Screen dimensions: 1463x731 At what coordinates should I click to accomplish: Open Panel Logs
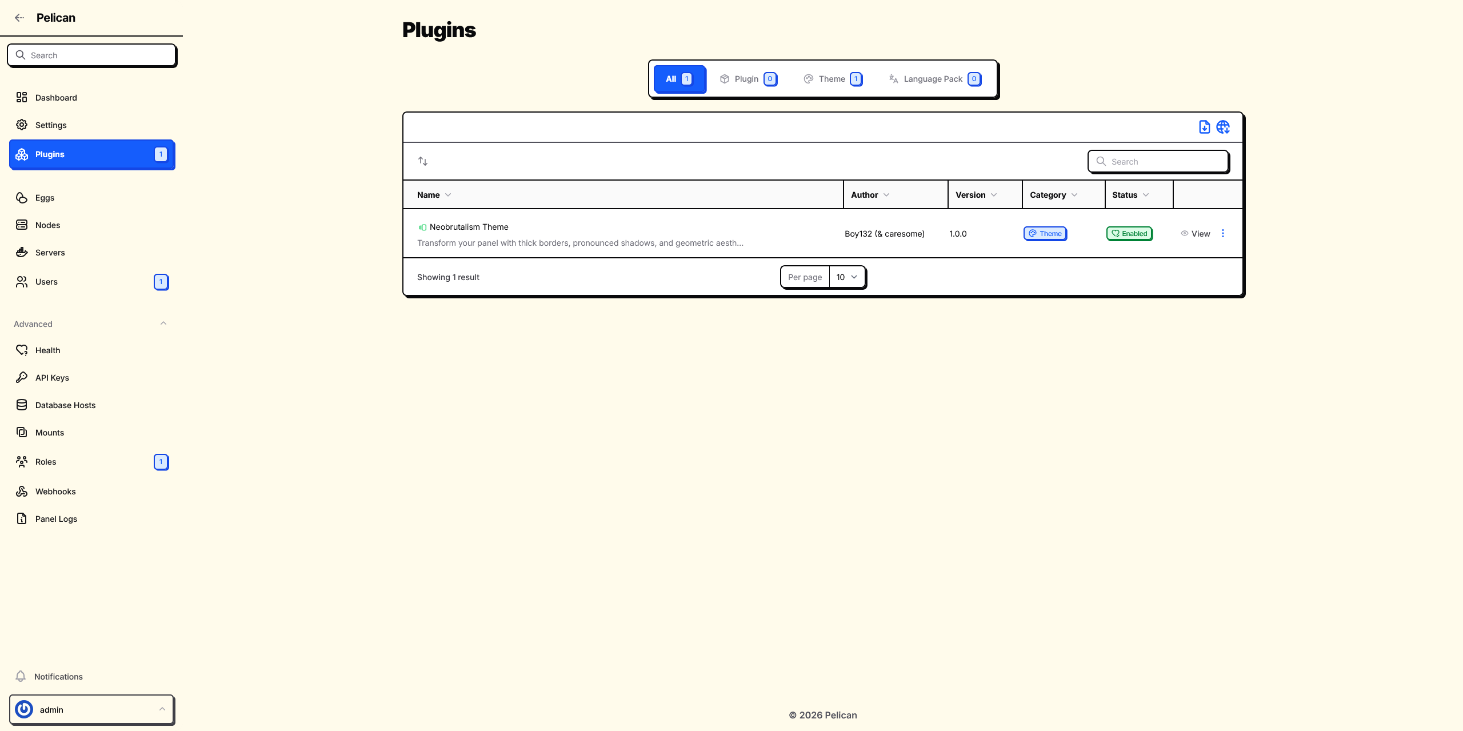[x=91, y=519]
